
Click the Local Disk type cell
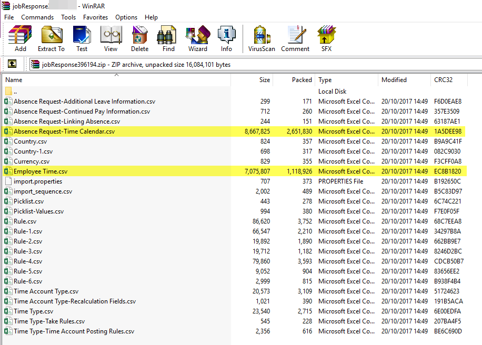pos(333,91)
